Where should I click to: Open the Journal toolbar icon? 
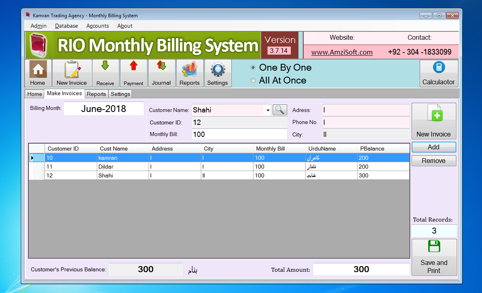[161, 72]
